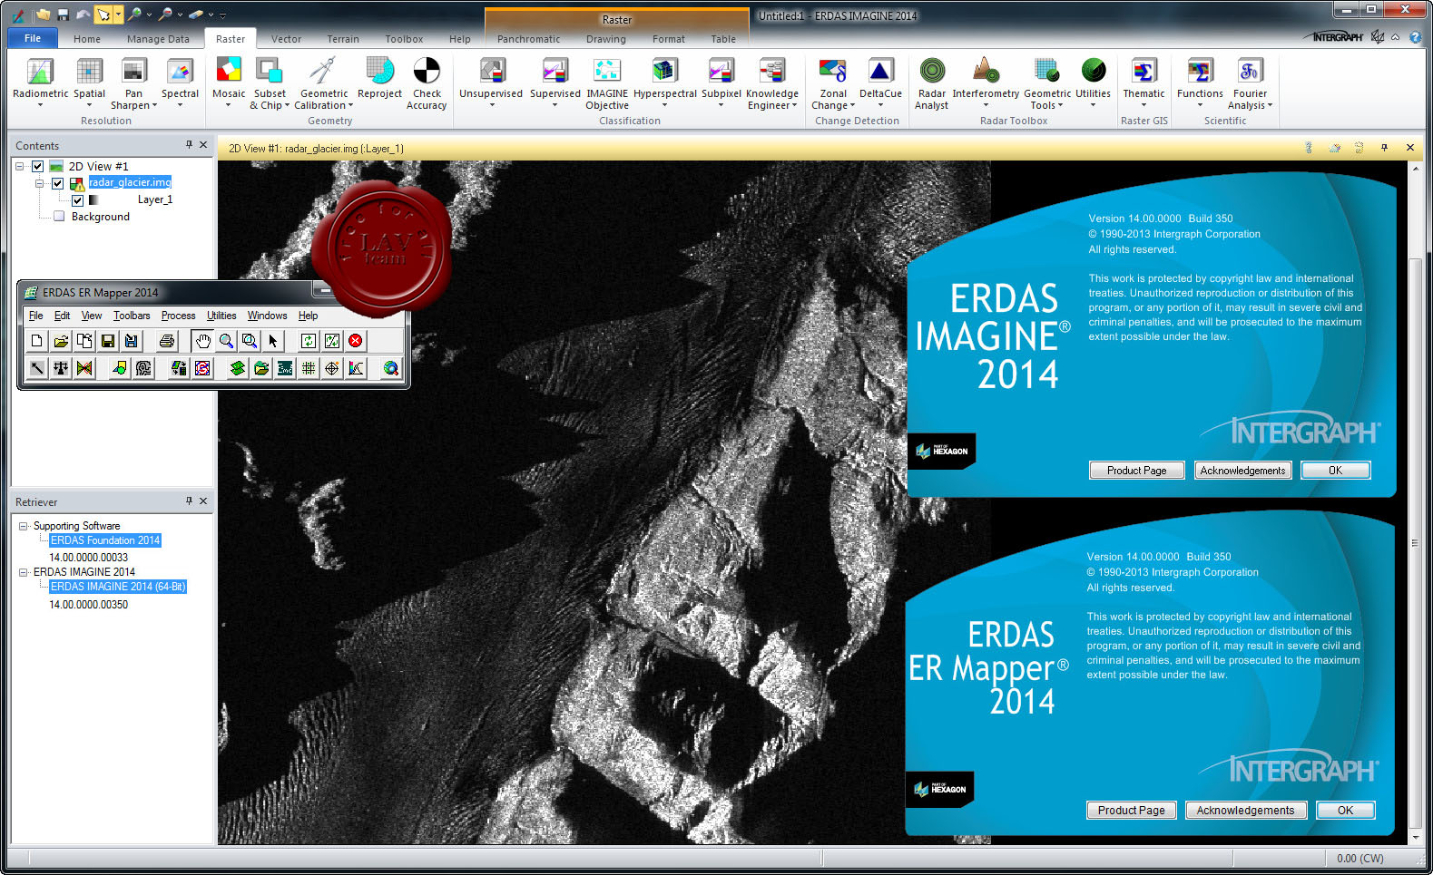Open Hyperspectral classification tools

pyautogui.click(x=665, y=82)
